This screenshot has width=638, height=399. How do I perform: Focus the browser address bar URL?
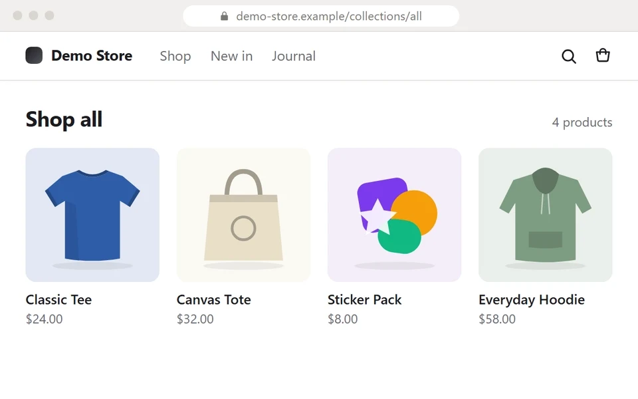321,16
